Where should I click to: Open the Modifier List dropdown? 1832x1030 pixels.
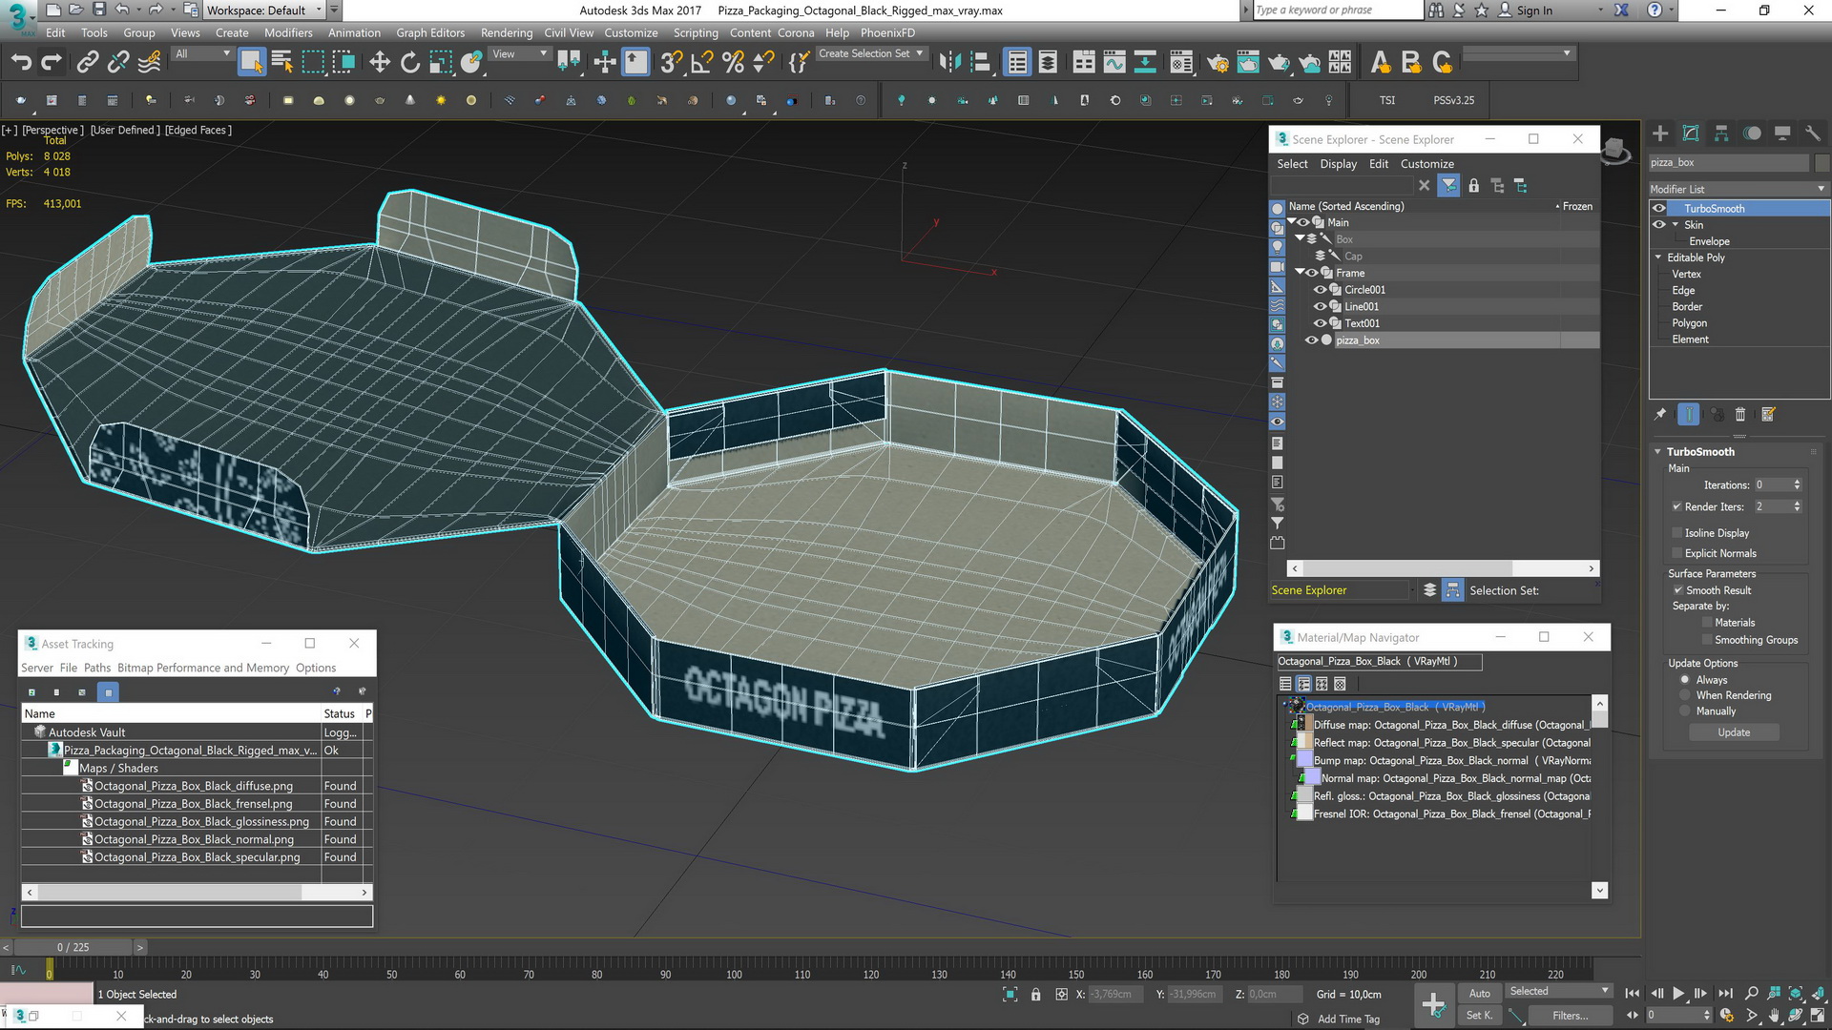(x=1738, y=189)
